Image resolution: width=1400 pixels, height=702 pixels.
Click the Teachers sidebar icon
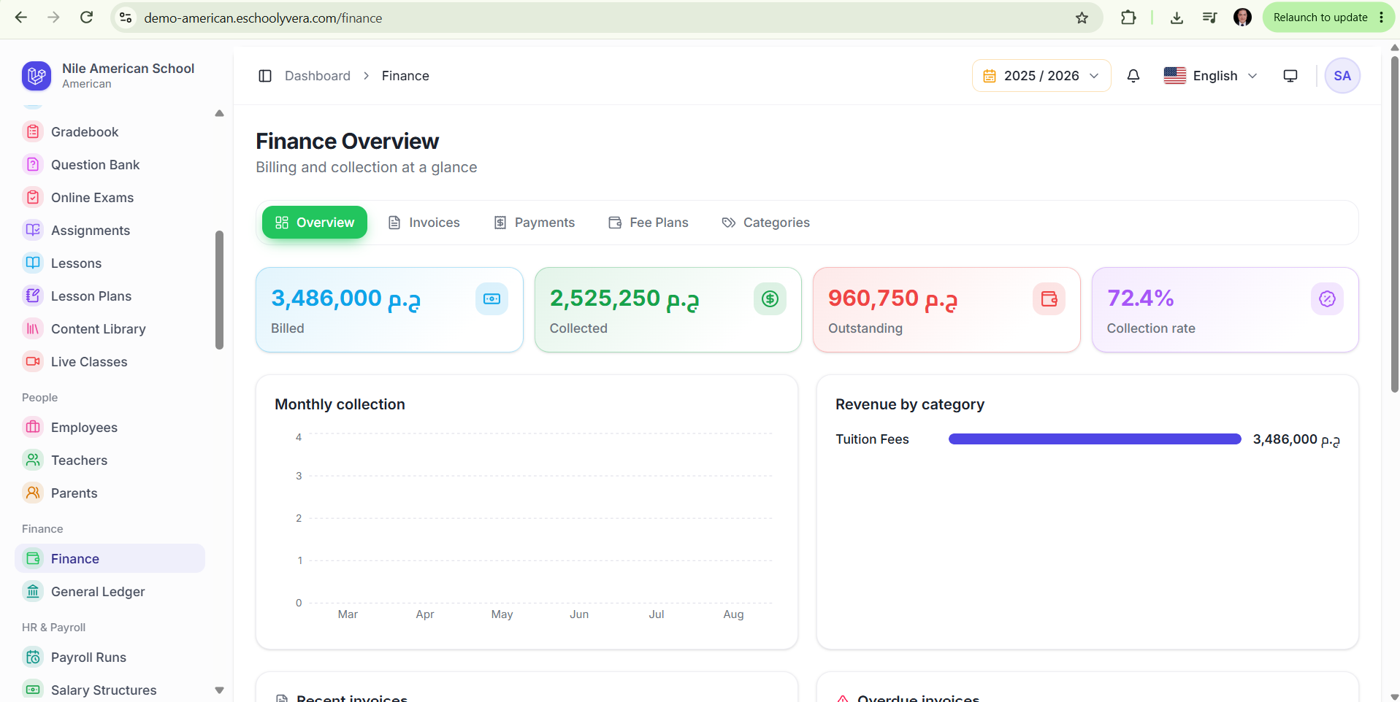(33, 460)
